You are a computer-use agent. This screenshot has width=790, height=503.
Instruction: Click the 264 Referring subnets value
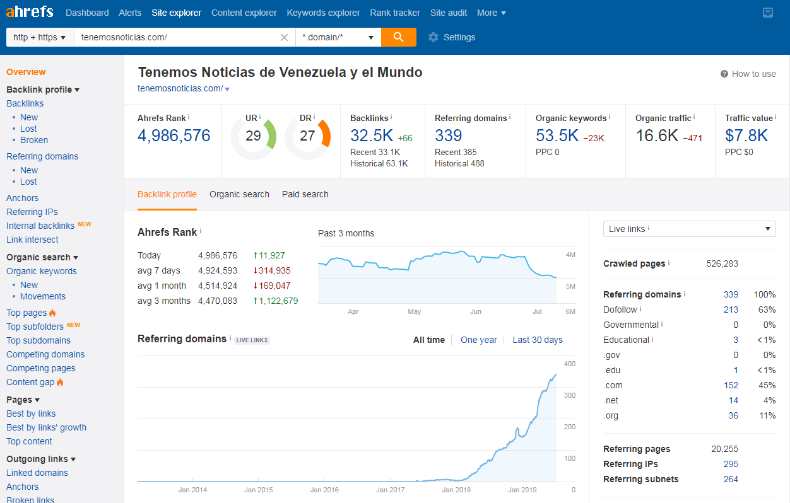coord(731,479)
